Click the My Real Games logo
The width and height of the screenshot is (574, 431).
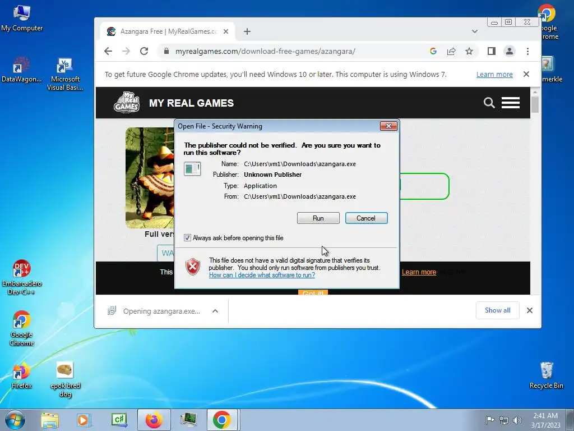[126, 102]
